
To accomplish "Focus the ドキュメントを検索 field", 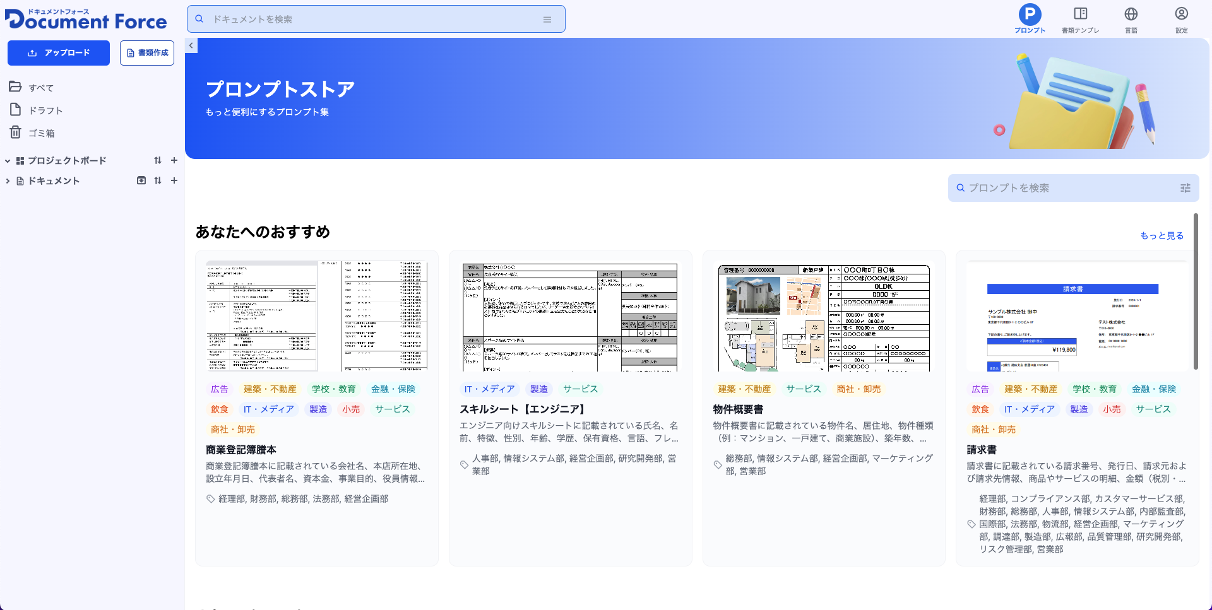I will (376, 19).
